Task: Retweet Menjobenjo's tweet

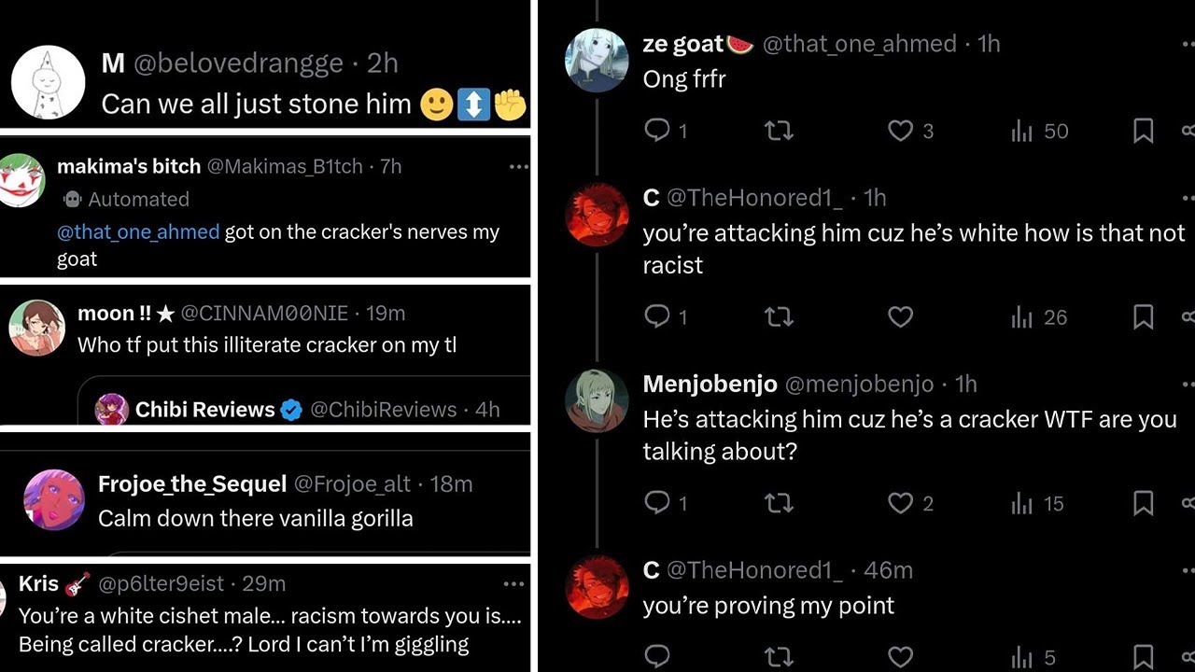Action: tap(779, 504)
